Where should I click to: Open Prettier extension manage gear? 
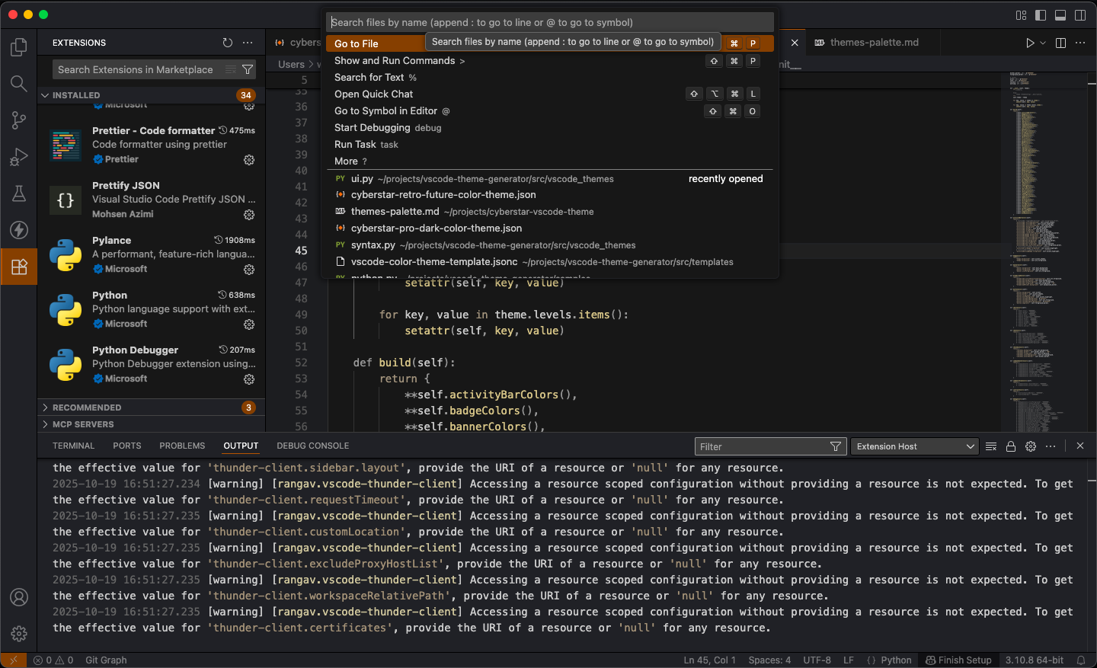pos(249,160)
